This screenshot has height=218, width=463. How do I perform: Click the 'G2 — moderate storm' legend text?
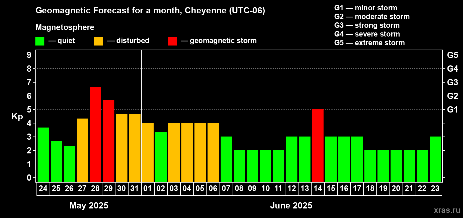point(372,17)
